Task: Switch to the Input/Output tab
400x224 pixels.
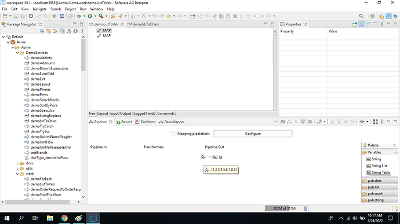Action: (x=121, y=113)
